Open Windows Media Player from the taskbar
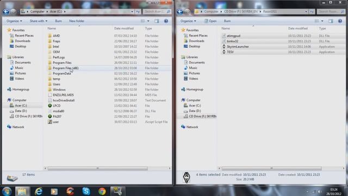Image resolution: width=348 pixels, height=196 pixels. pos(54,191)
